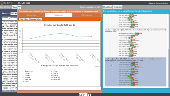170x96 pixels.
Task: Switch to the Field Evolution tab
Action: point(59,15)
